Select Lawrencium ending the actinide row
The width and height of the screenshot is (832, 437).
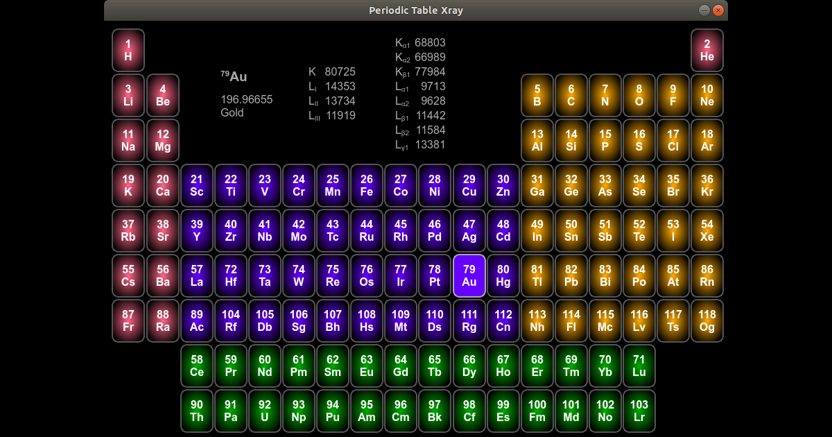click(x=639, y=411)
